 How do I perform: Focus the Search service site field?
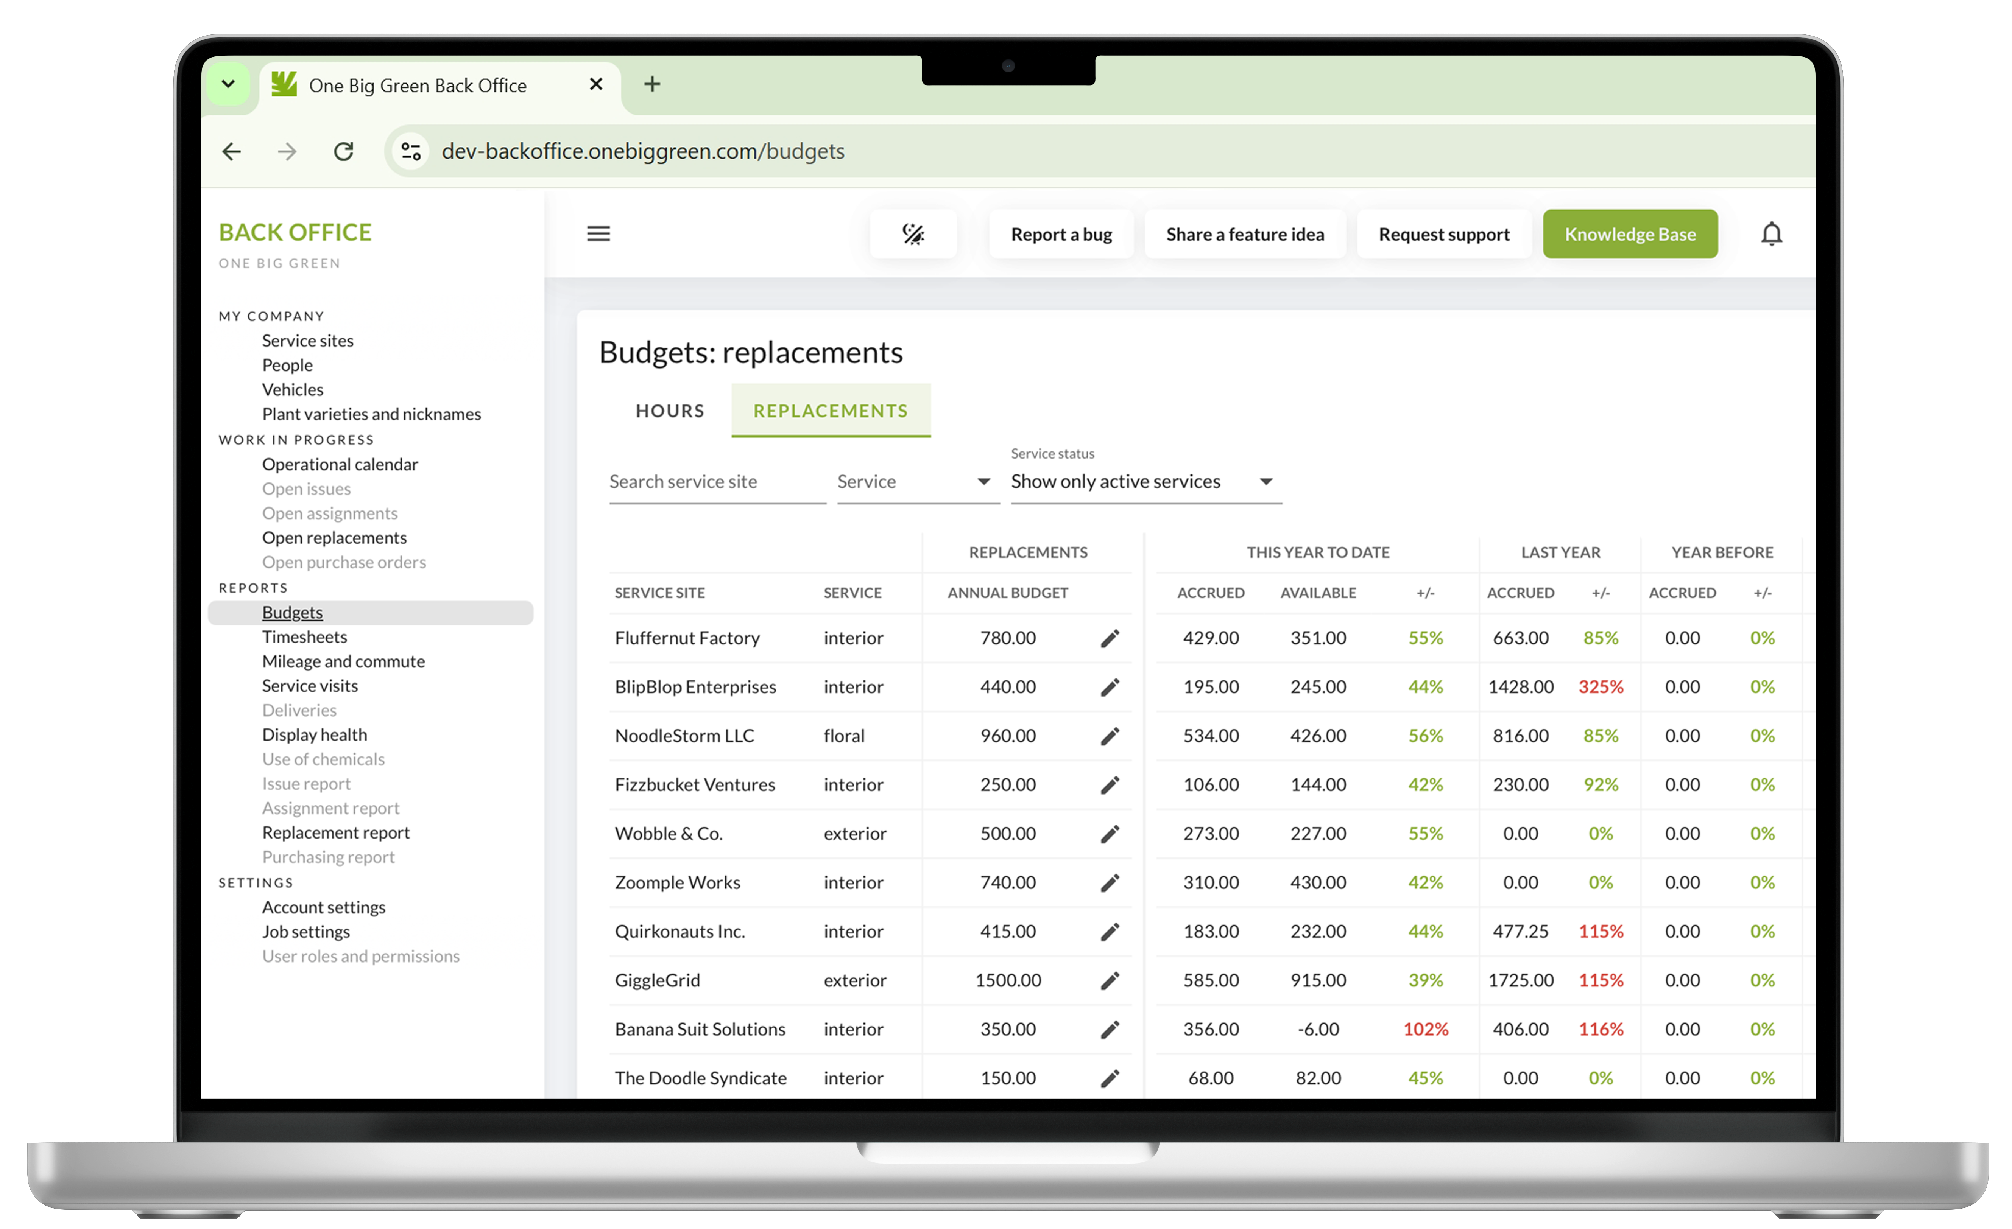pyautogui.click(x=717, y=482)
